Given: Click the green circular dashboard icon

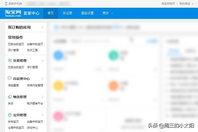Looking at the screenshot, I should [x=114, y=55].
